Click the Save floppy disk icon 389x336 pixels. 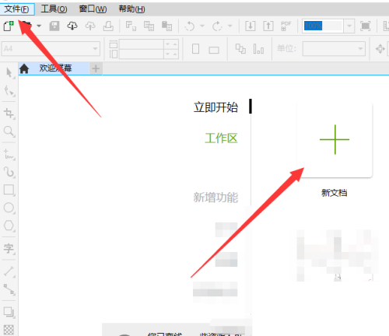click(x=54, y=26)
